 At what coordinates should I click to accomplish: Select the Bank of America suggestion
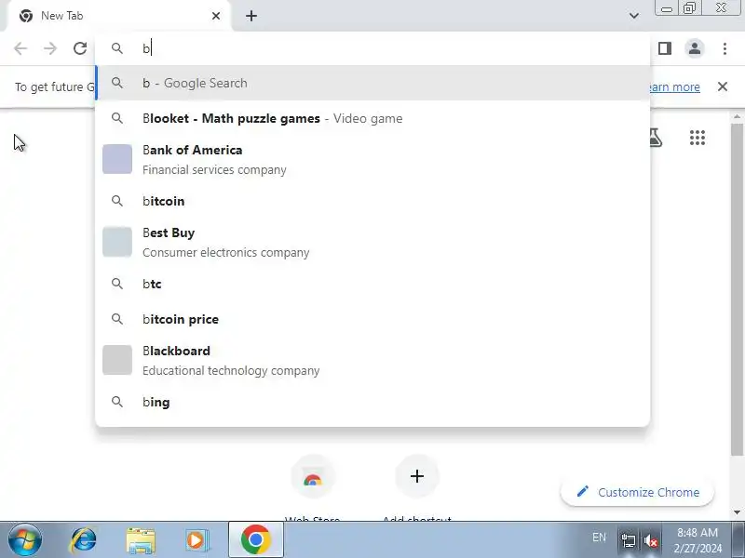point(373,159)
